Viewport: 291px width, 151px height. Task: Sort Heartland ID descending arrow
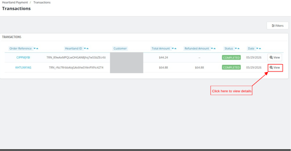click(x=85, y=48)
